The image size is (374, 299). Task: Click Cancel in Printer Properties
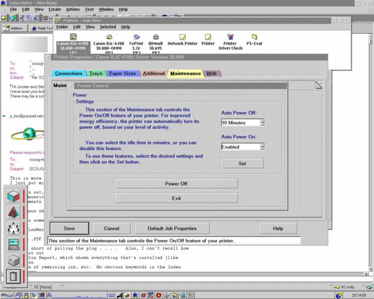click(x=112, y=228)
